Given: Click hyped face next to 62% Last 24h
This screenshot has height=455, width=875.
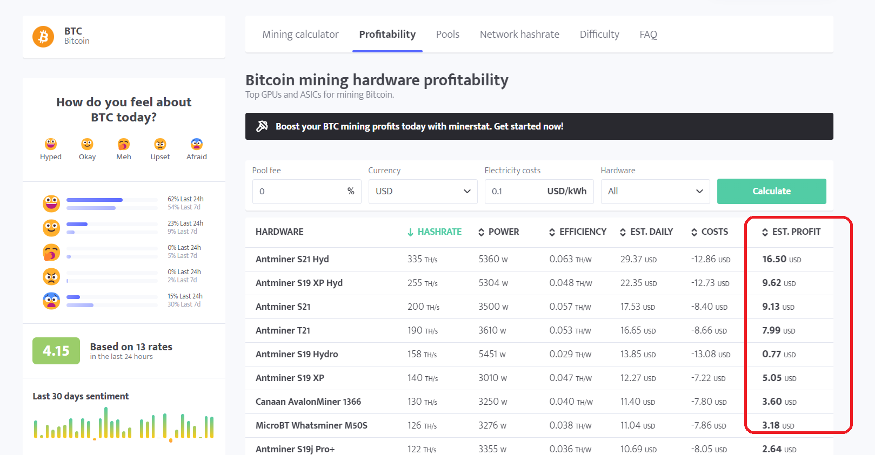Looking at the screenshot, I should point(51,203).
